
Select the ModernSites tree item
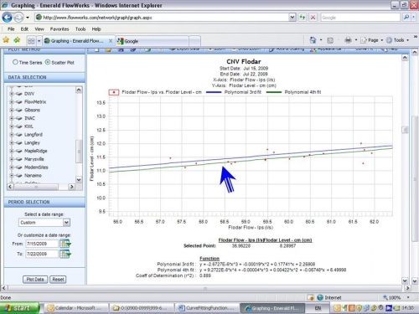click(x=36, y=167)
